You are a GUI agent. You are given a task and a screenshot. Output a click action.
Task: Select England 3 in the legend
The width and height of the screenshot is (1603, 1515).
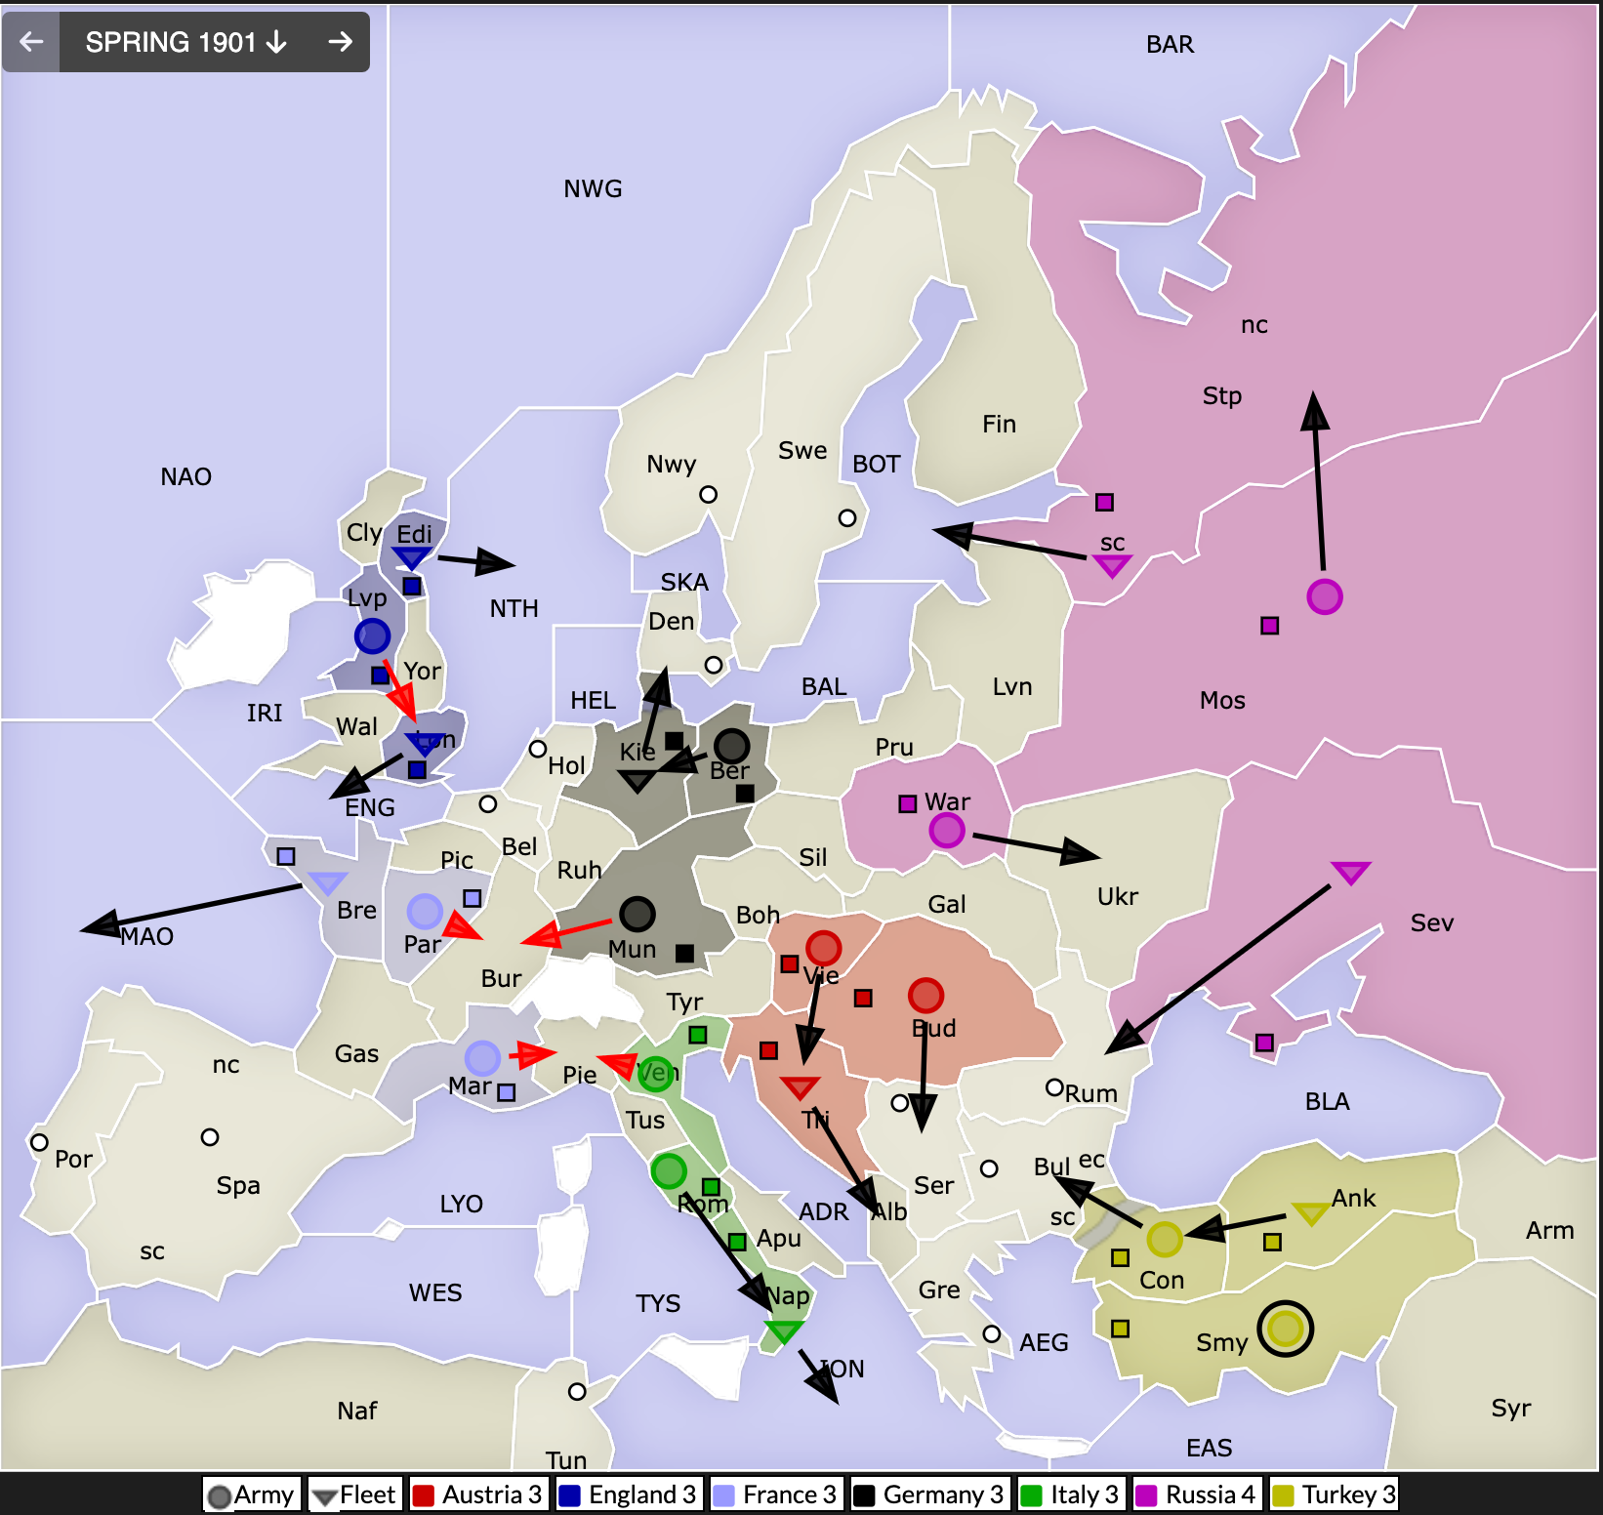click(628, 1495)
